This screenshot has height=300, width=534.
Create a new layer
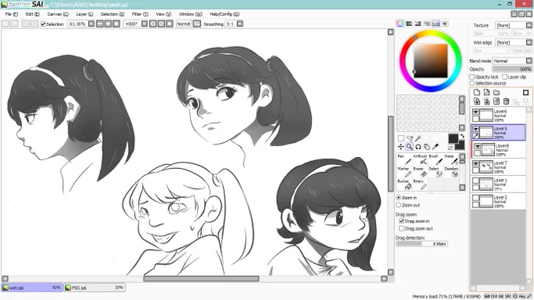tap(477, 93)
